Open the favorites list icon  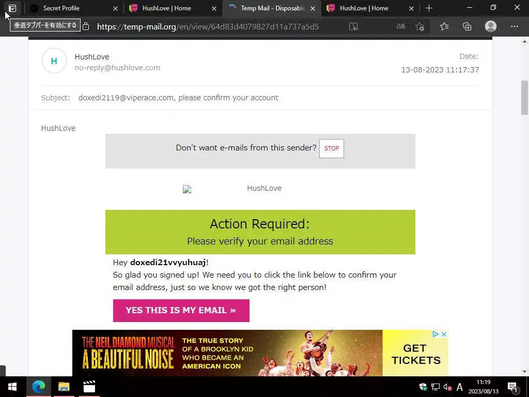point(444,26)
